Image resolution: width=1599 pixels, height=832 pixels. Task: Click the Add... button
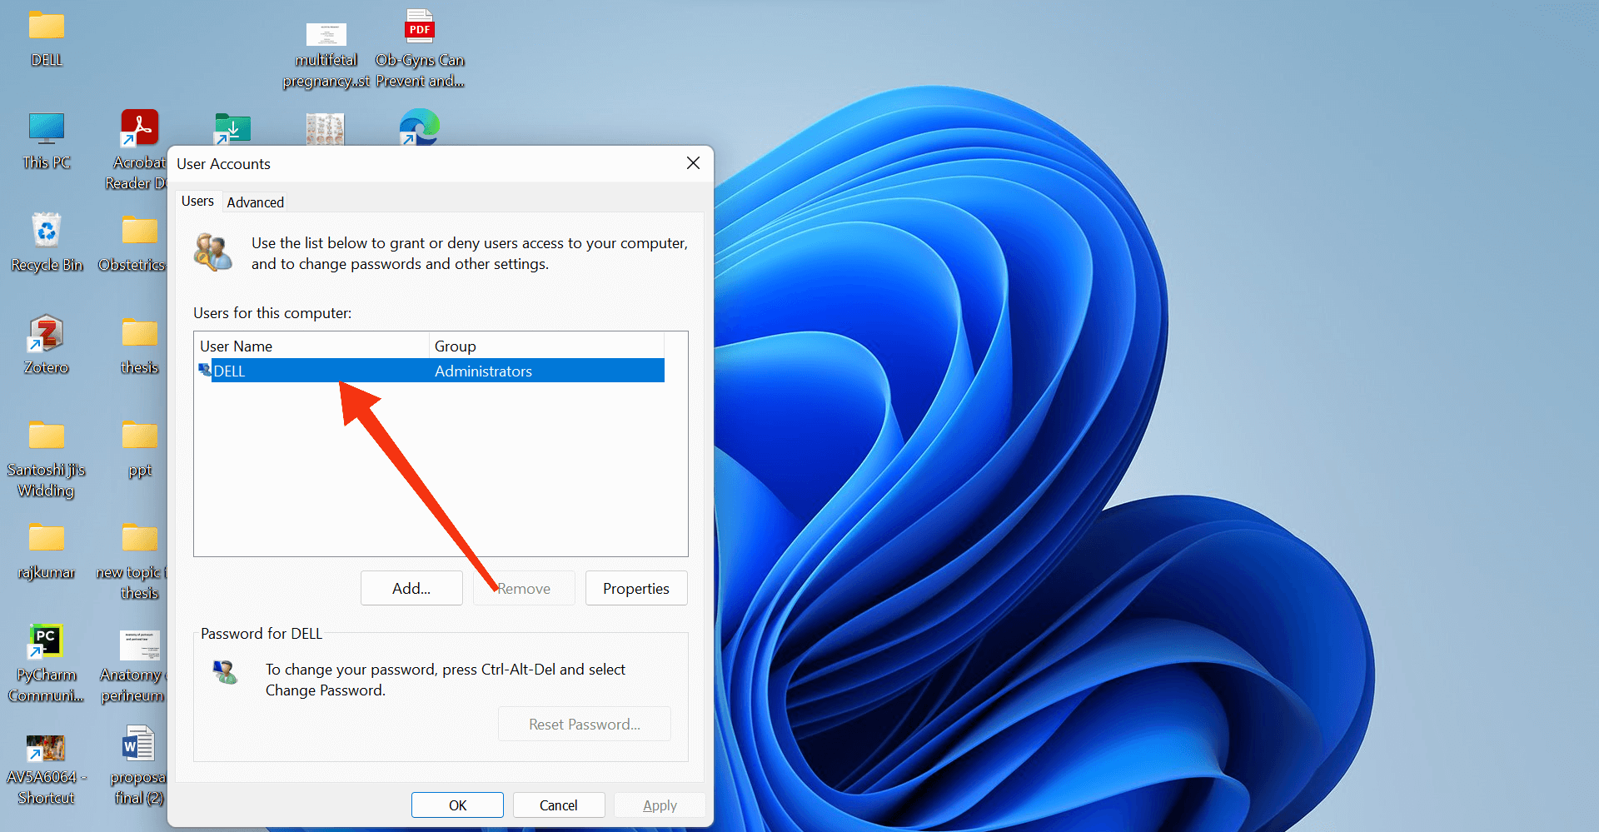[411, 588]
